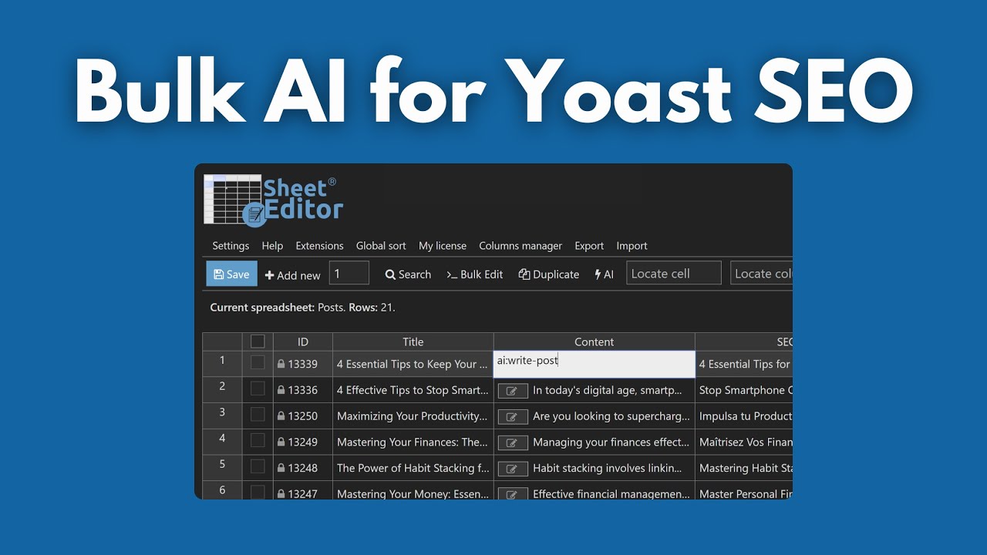Open the Import menu
Screen dimensions: 987x555
tap(632, 246)
